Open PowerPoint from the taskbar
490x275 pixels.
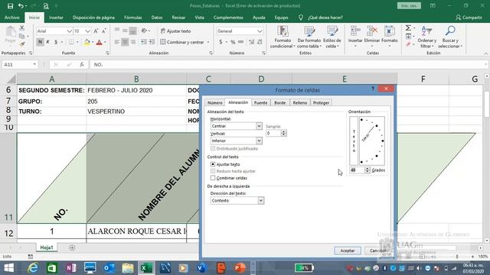240,268
